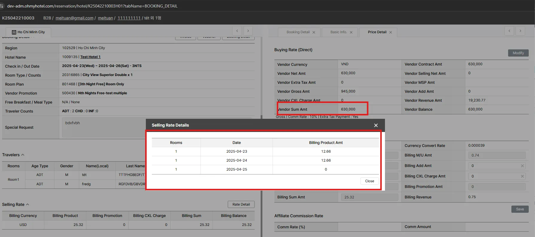
Task: Close the Price Detail tab with its X icon
Action: 391,32
